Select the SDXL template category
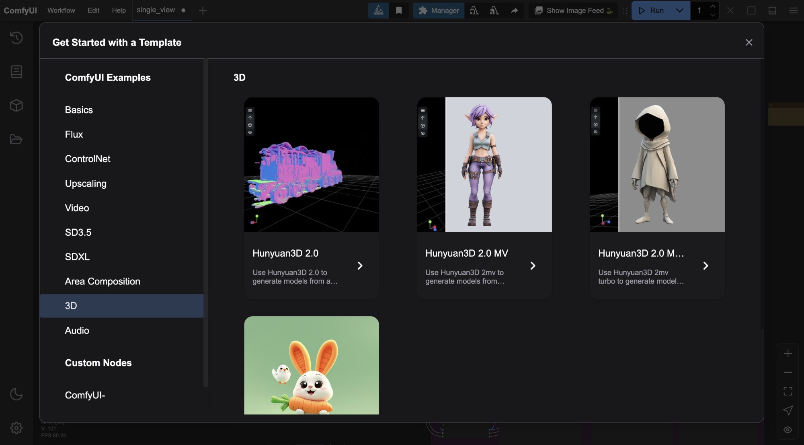 point(121,257)
